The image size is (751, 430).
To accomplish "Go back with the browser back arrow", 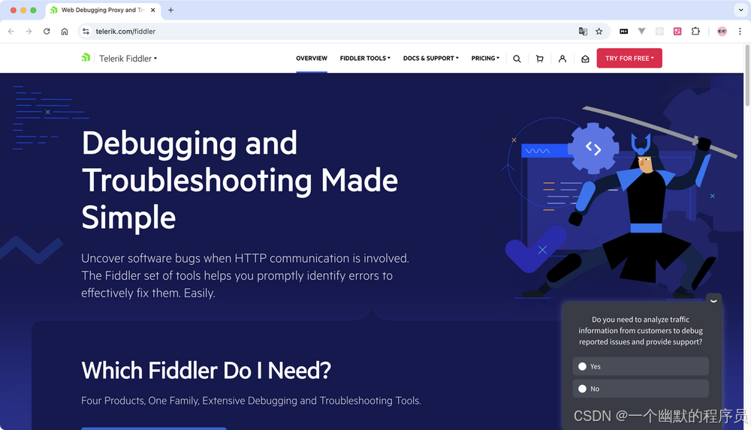I will pos(11,31).
